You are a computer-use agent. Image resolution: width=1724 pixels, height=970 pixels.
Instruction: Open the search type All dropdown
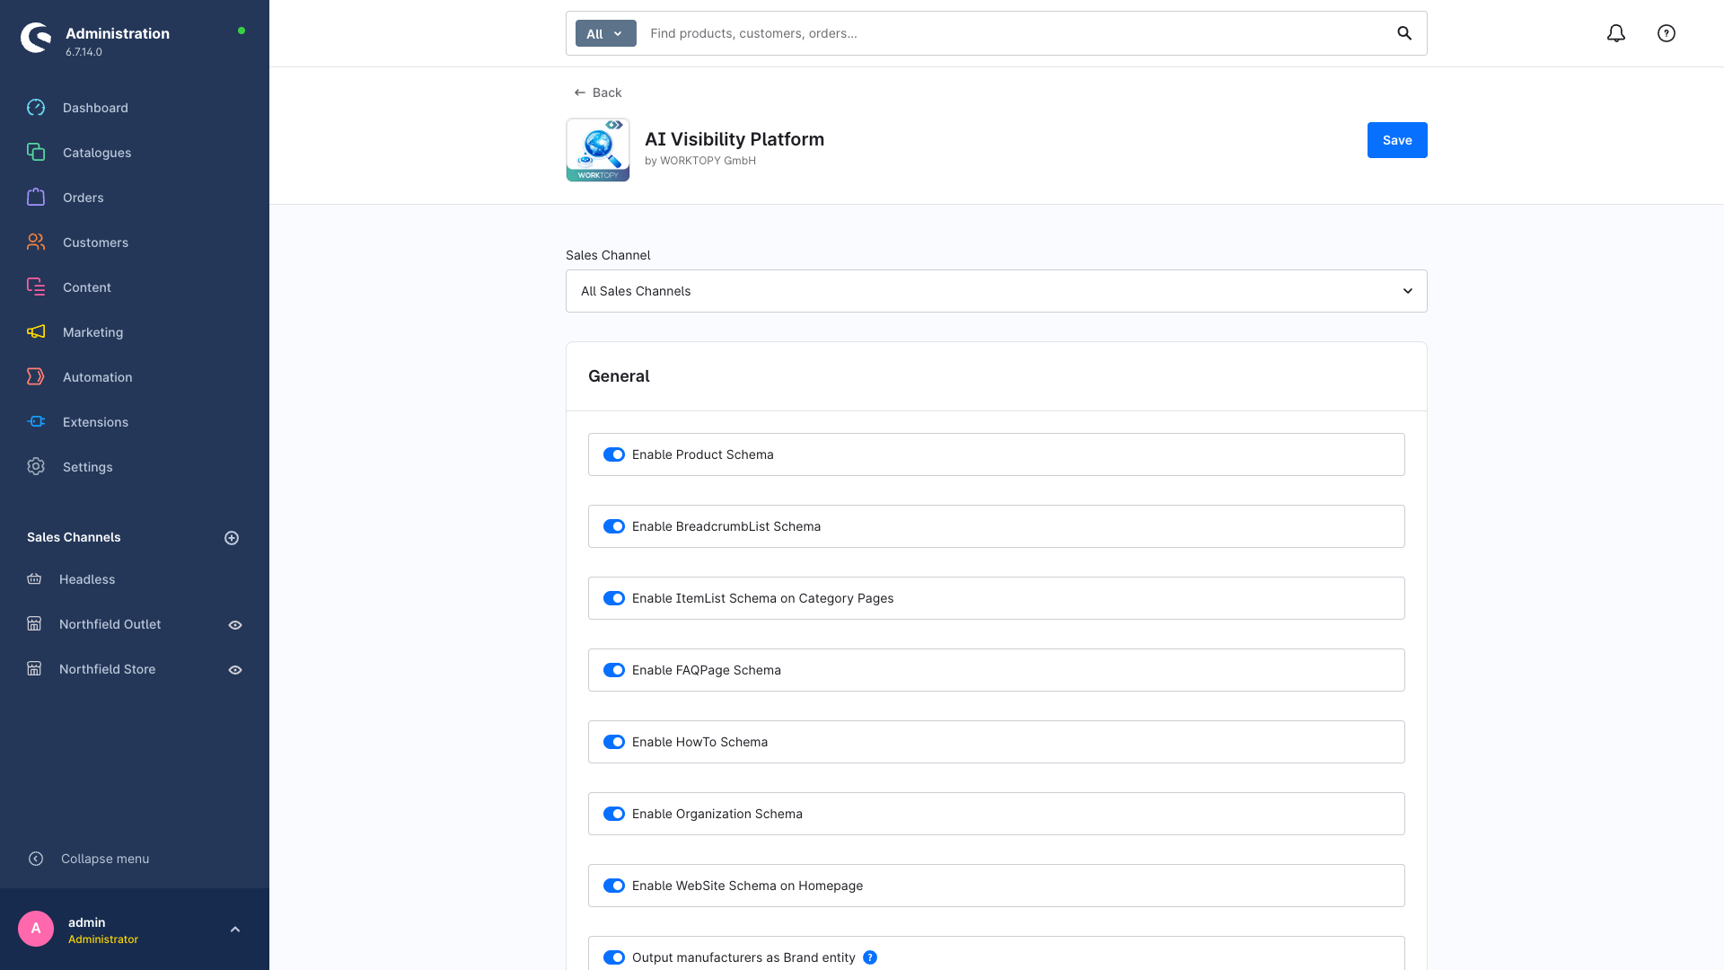(x=606, y=33)
